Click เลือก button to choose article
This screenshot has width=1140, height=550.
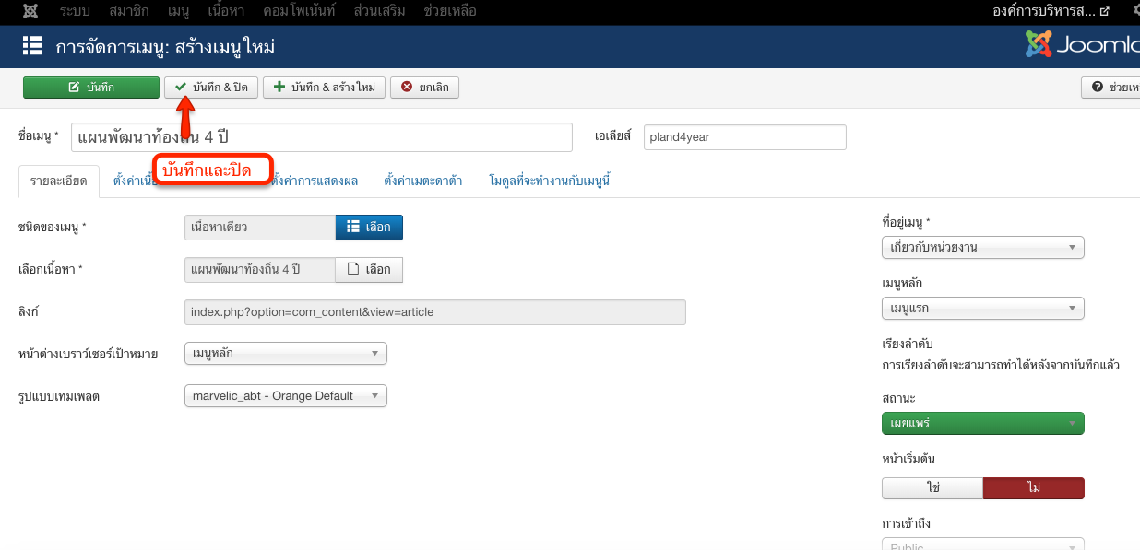pos(369,269)
